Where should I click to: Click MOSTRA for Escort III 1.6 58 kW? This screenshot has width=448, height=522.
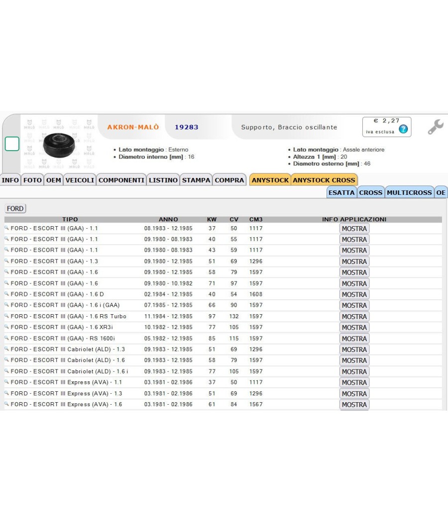point(354,272)
